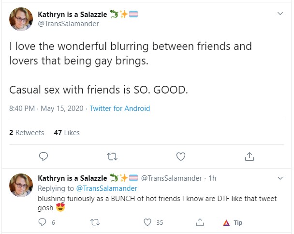
Task: Click main tweet profile avatar
Action: 21,19
